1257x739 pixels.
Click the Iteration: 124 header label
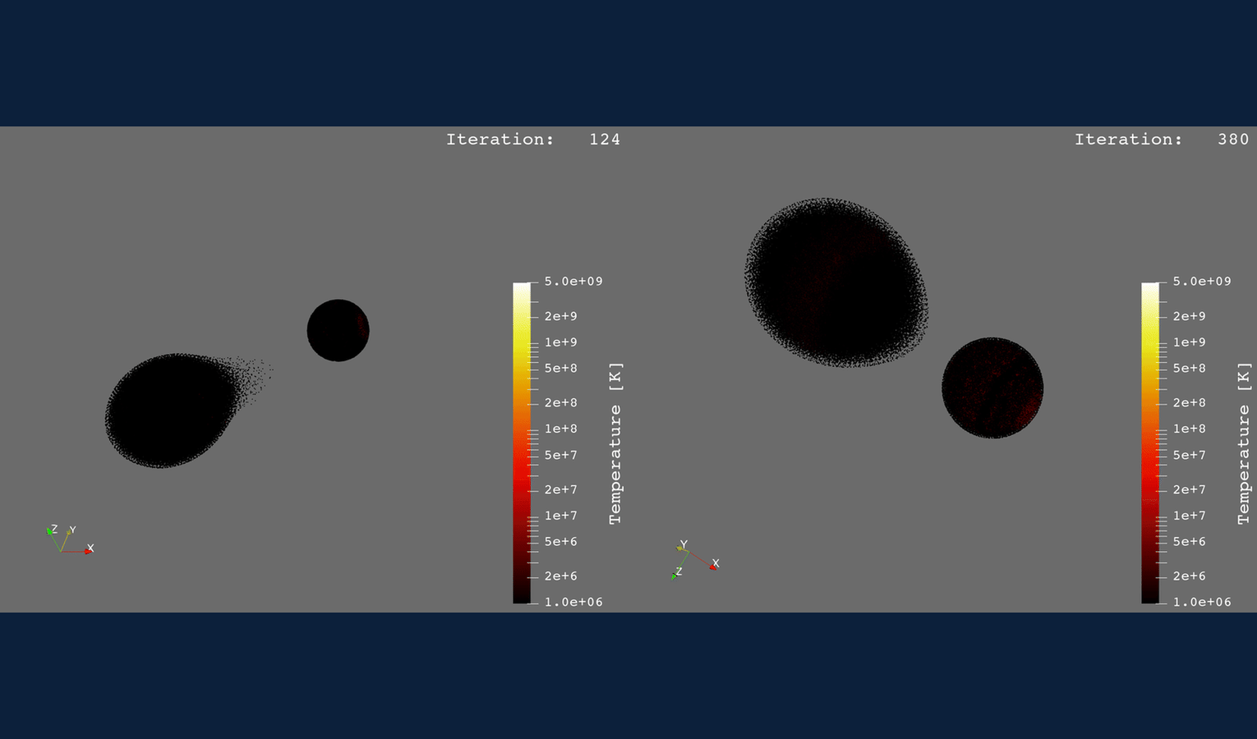[x=533, y=139]
